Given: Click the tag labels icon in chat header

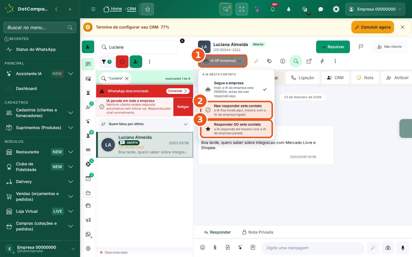Looking at the screenshot, I should coord(270,61).
